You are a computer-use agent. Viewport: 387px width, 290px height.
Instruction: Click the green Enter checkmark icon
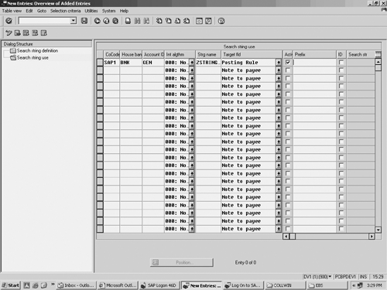tap(9, 21)
